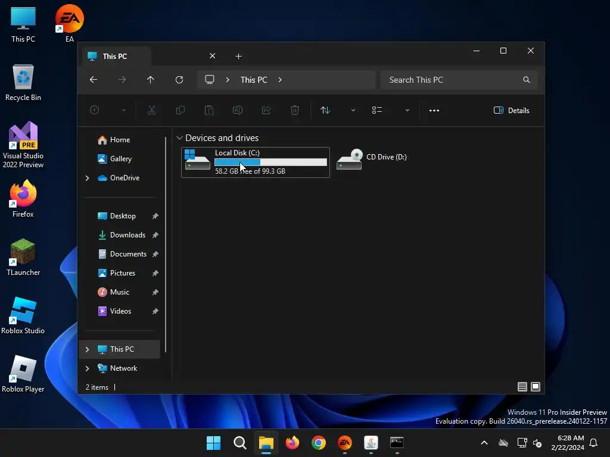Image resolution: width=610 pixels, height=457 pixels.
Task: Click the Delete trash icon
Action: tap(295, 110)
